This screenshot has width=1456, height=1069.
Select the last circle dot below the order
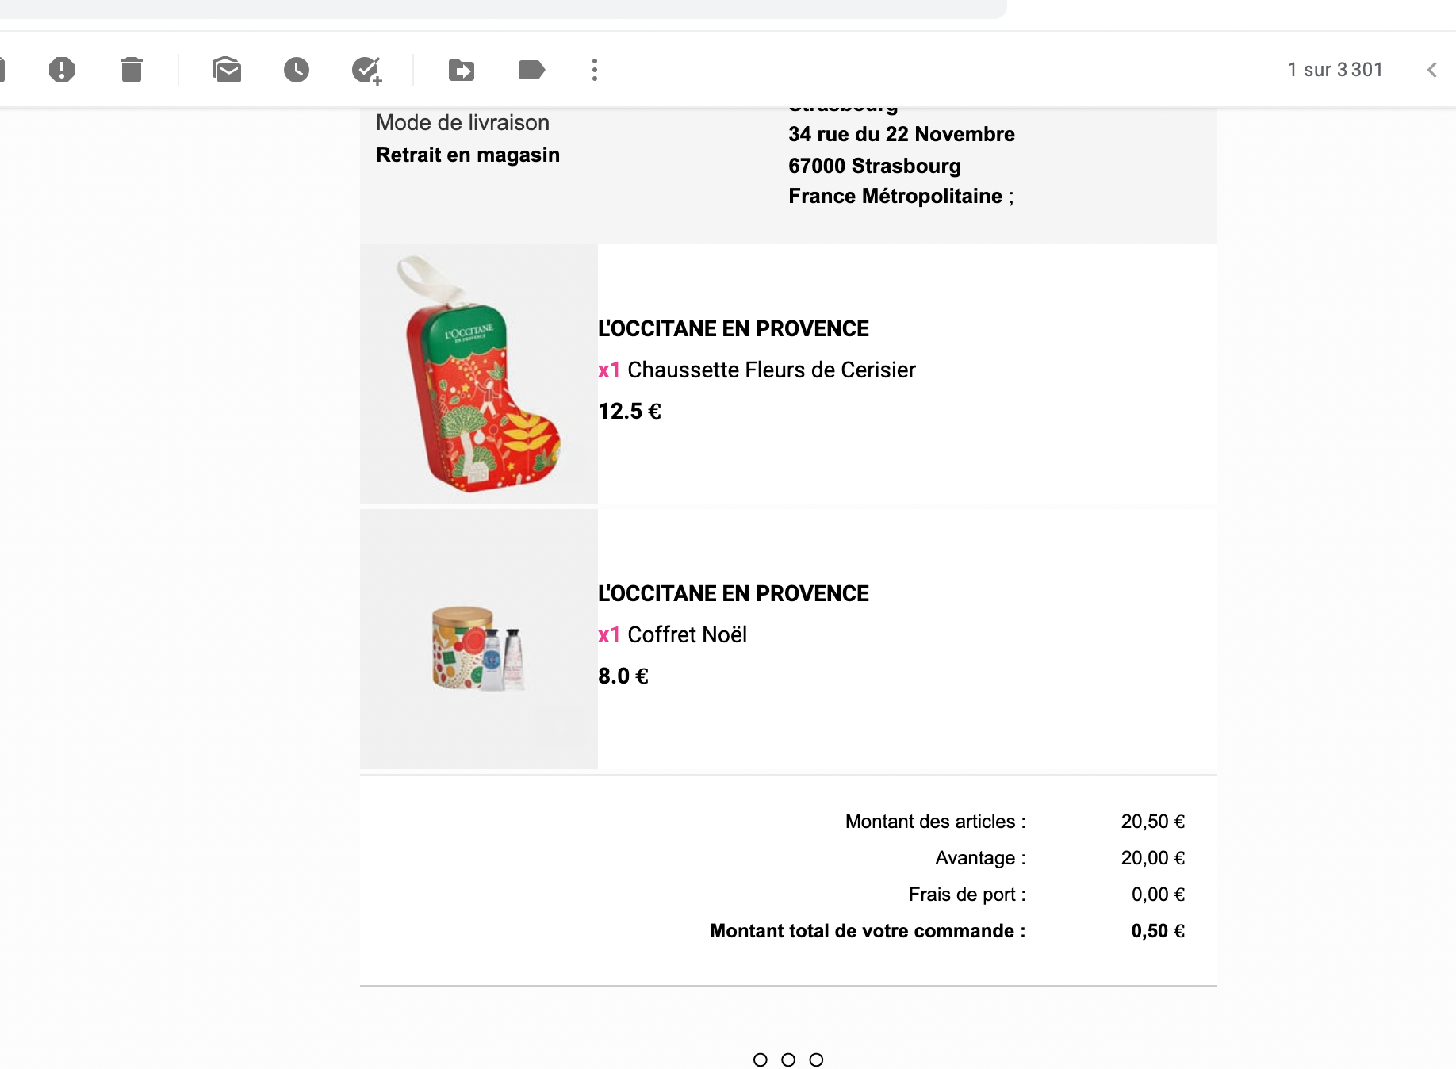tap(816, 1059)
